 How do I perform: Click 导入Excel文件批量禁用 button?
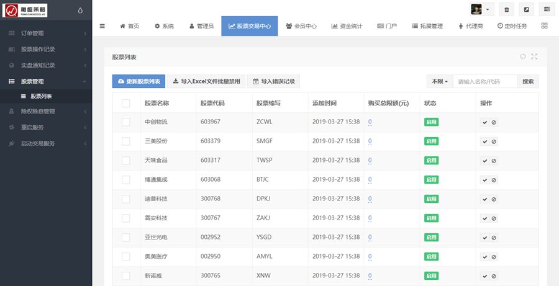tap(206, 81)
